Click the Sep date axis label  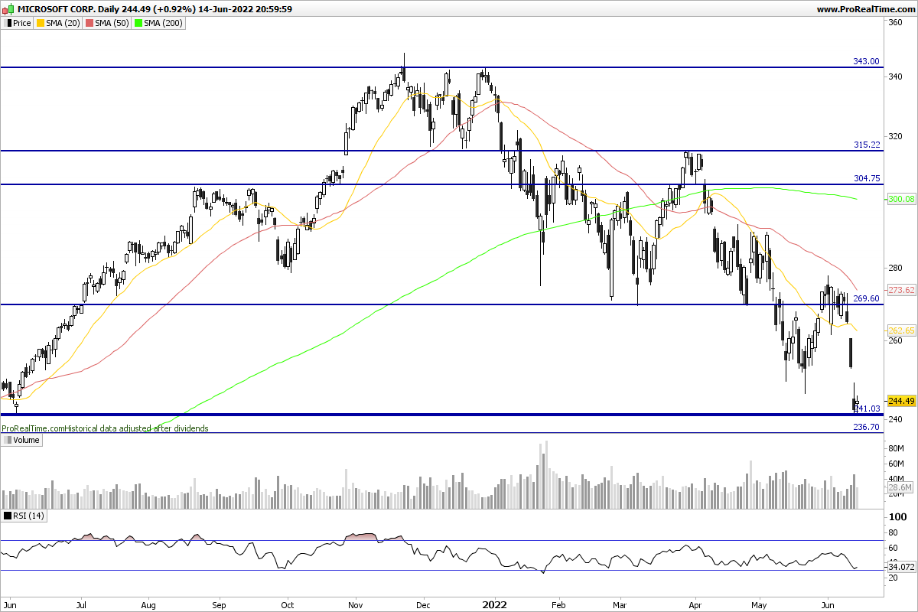pyautogui.click(x=219, y=603)
